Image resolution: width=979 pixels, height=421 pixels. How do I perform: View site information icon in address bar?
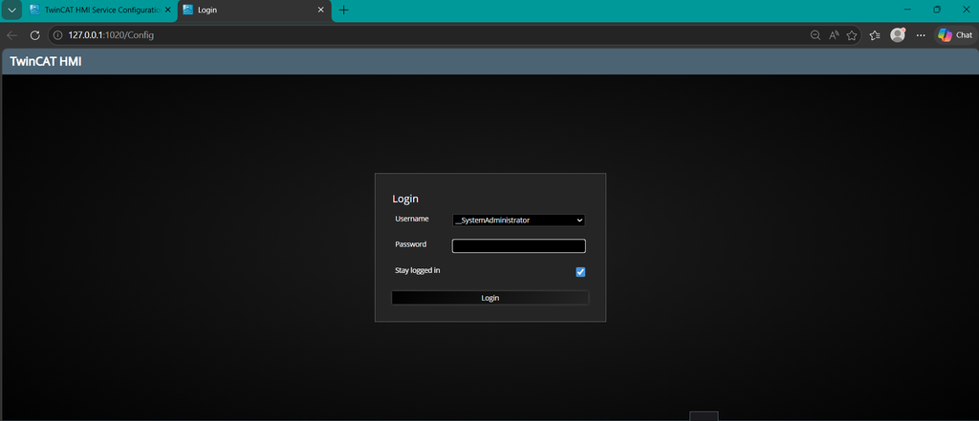pyautogui.click(x=58, y=35)
